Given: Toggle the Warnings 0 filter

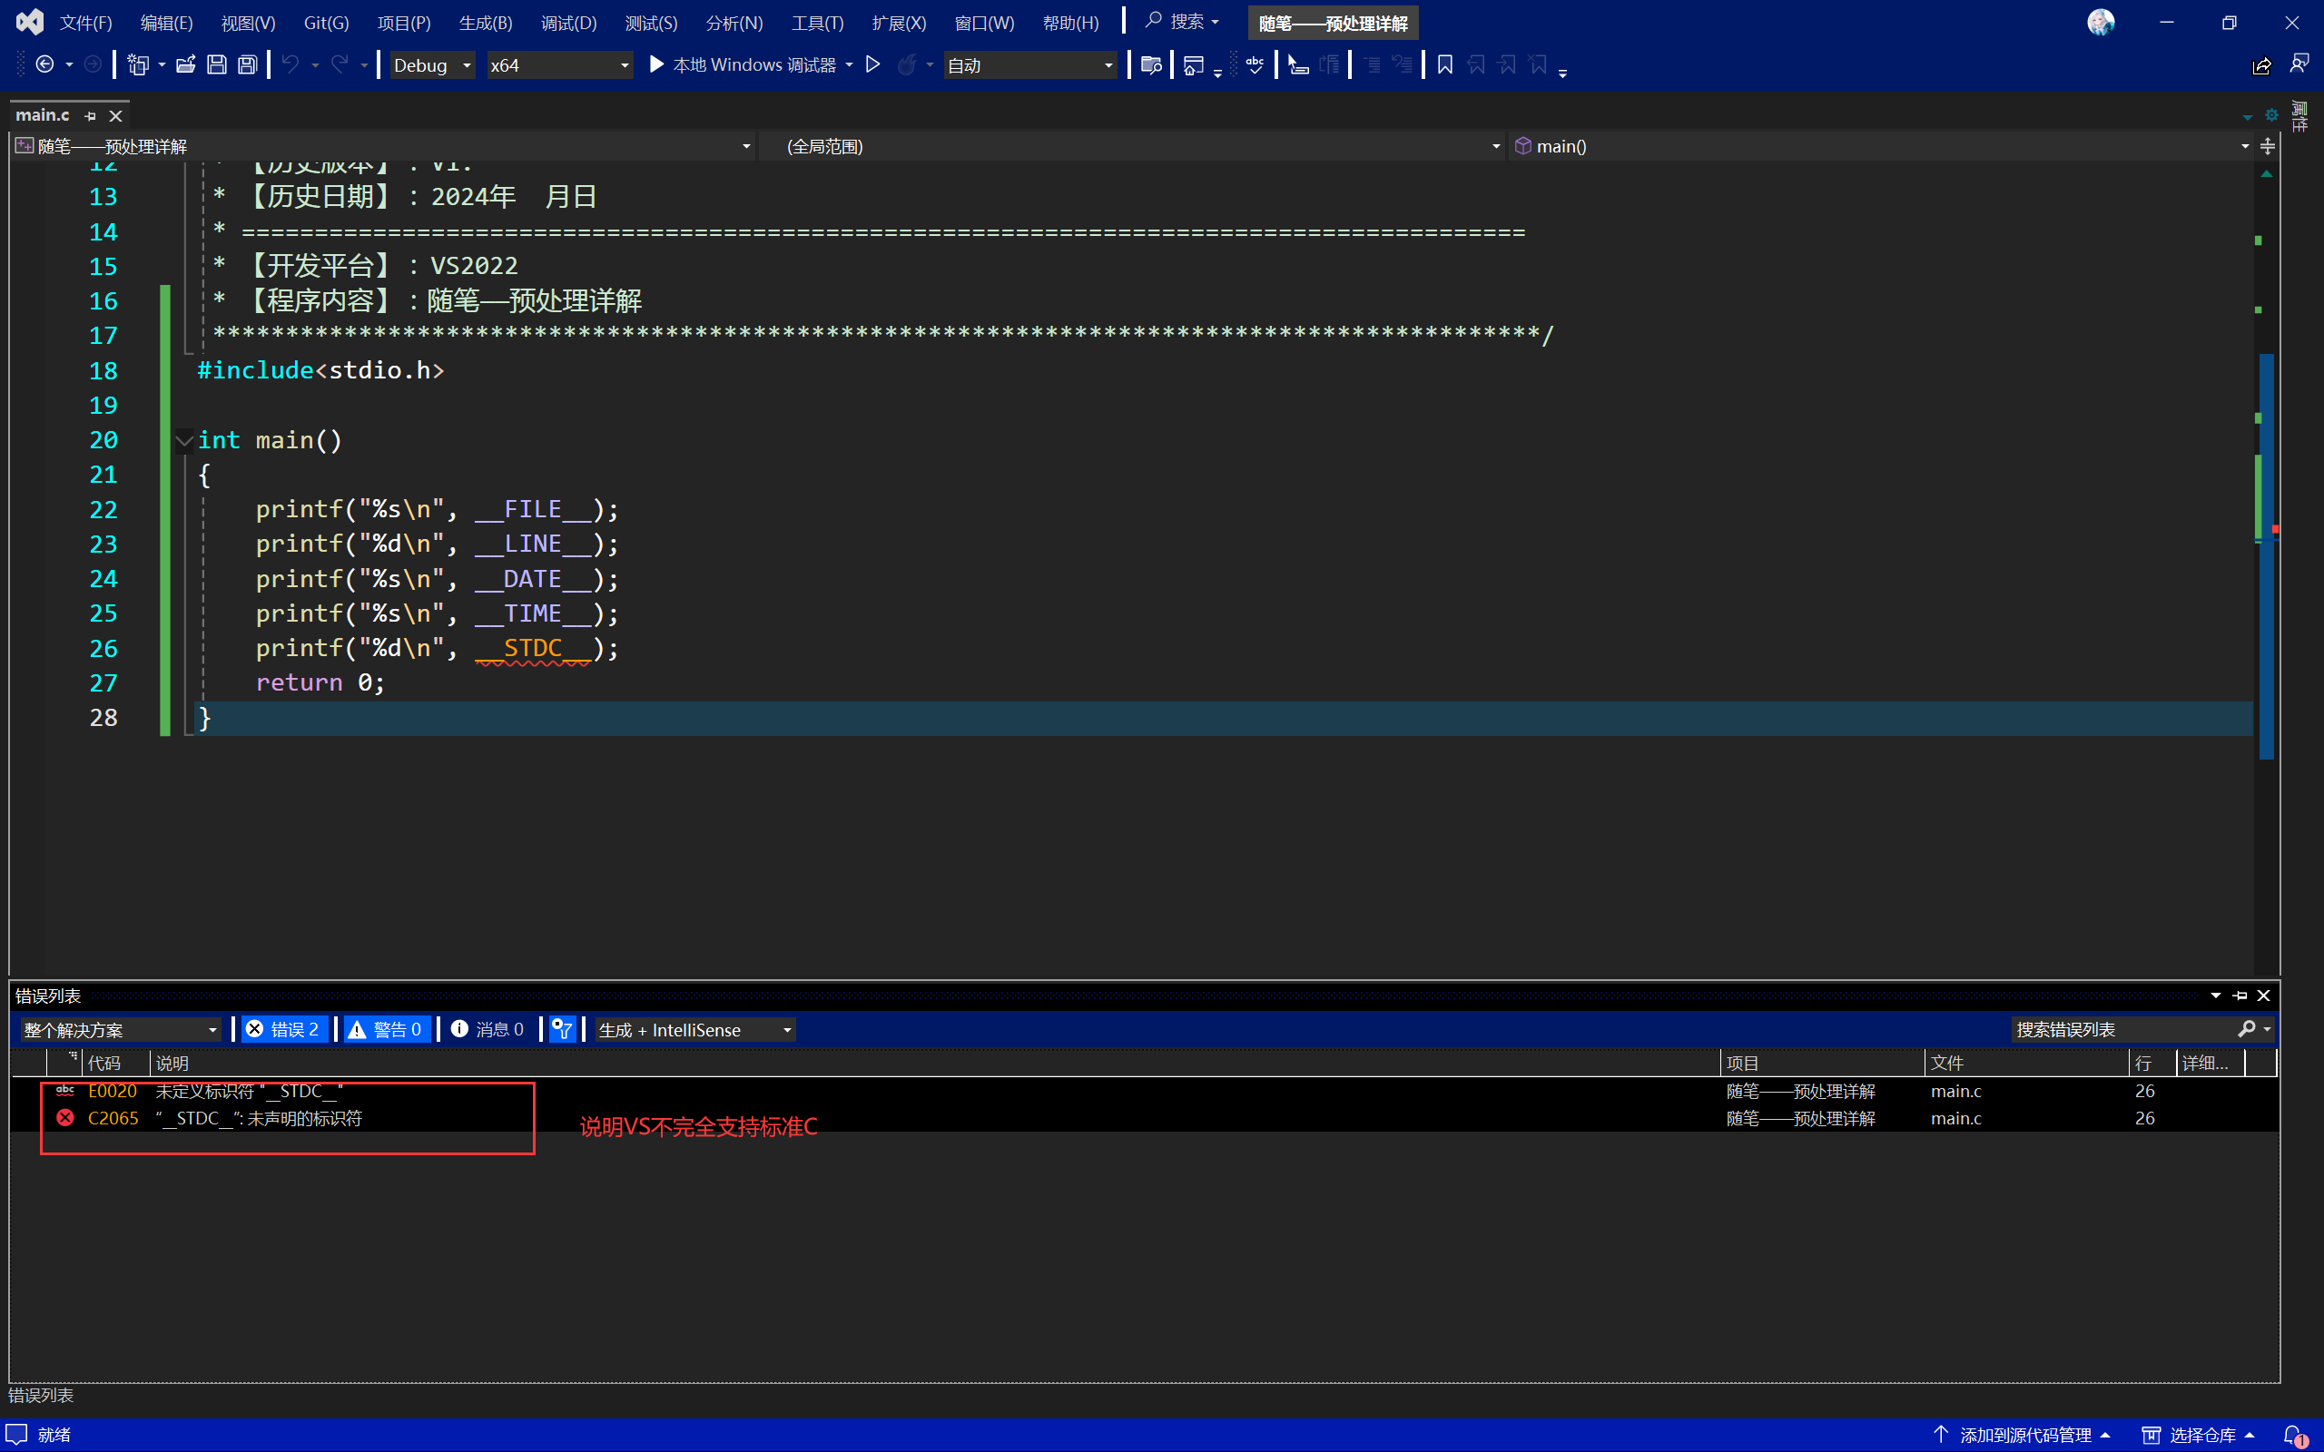Looking at the screenshot, I should (386, 1028).
